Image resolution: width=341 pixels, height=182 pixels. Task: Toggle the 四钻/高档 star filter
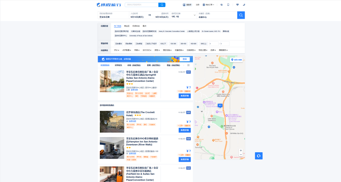(x=129, y=44)
